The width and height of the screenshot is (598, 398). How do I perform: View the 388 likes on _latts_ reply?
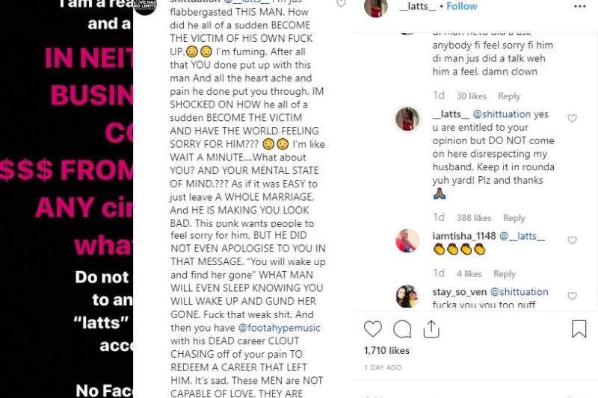click(x=474, y=218)
